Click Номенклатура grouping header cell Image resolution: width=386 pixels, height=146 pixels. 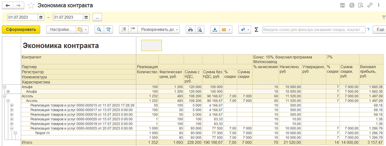(79, 77)
